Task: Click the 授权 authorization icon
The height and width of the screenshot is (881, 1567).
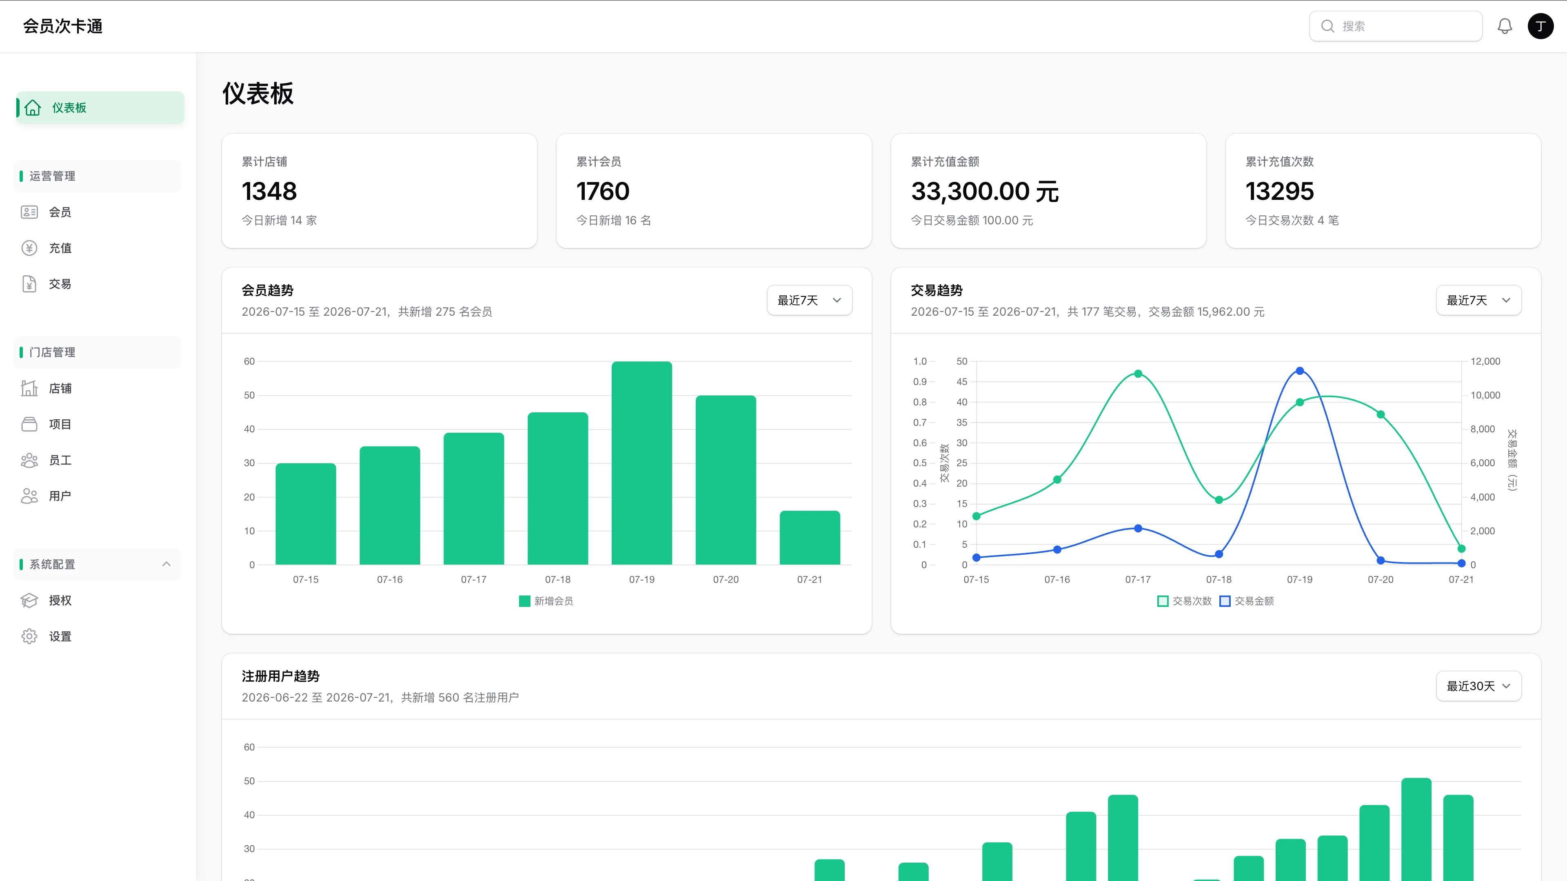Action: [29, 601]
